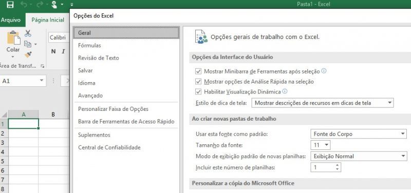
Task: Decrease number of planilhas with down arrow
Action: coord(338,169)
